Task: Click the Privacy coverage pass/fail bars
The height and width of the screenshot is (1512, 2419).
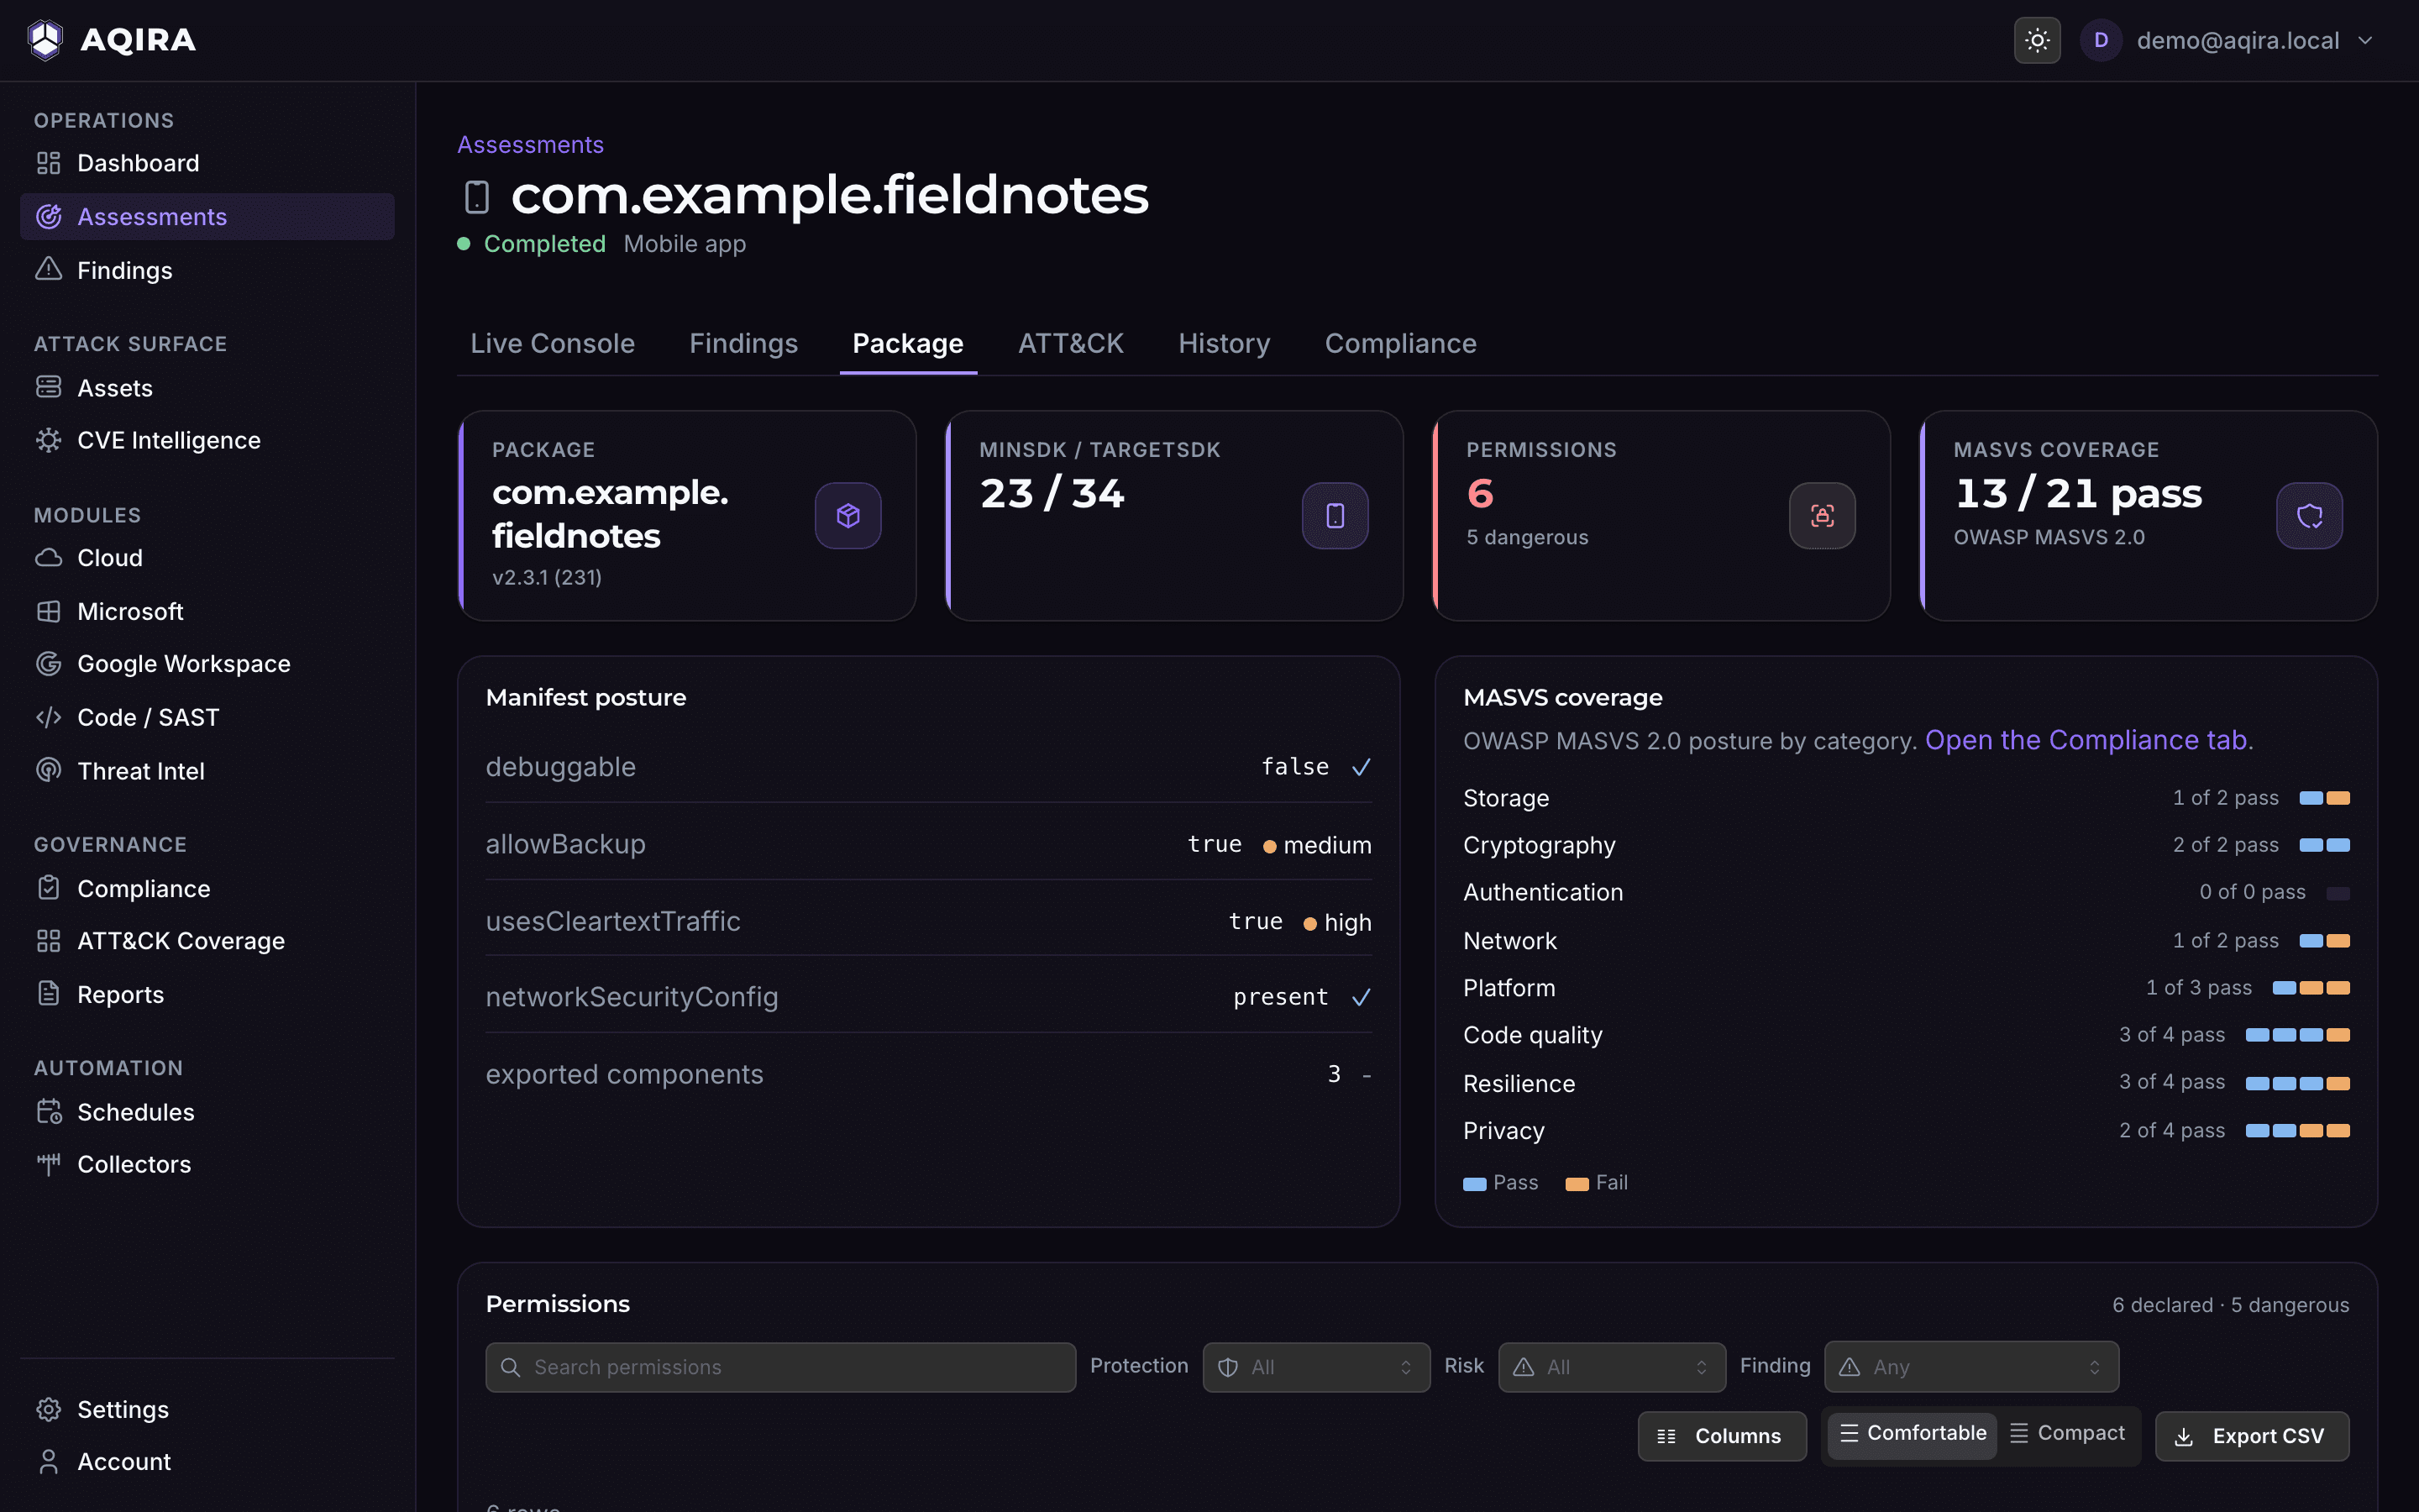Action: coord(2297,1131)
